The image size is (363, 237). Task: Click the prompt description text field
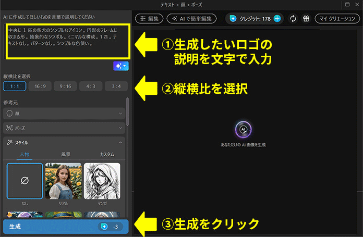(68, 41)
